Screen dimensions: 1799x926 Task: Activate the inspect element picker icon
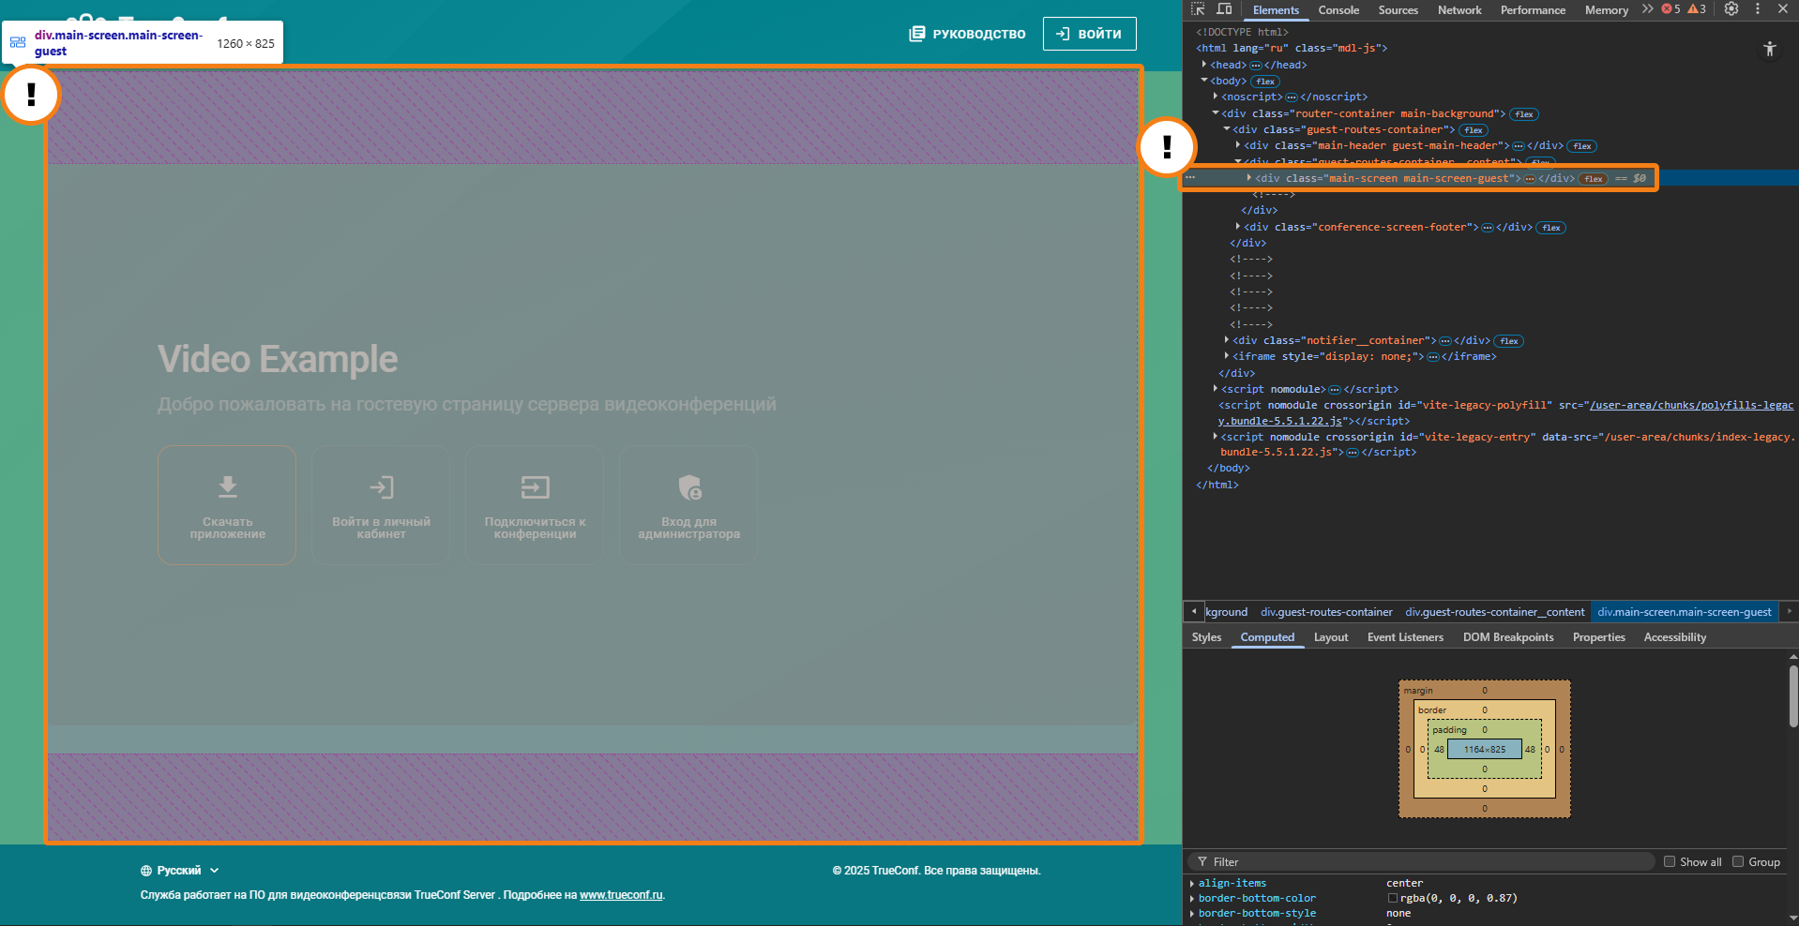[x=1198, y=9]
